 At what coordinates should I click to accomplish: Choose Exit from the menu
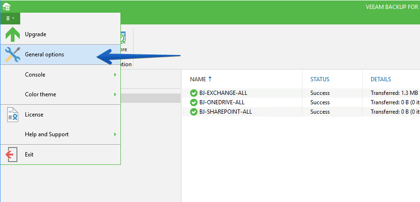point(60,155)
